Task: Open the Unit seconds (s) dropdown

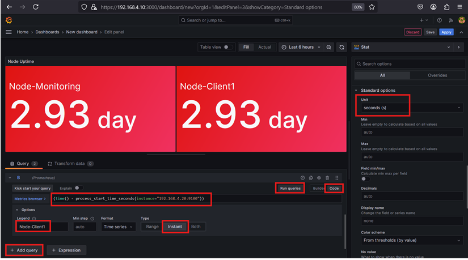Action: 412,108
